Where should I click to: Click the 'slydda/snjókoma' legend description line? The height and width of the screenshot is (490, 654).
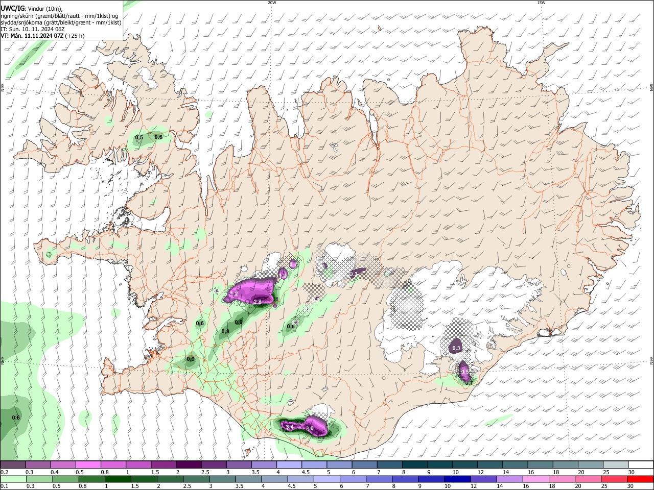[61, 22]
